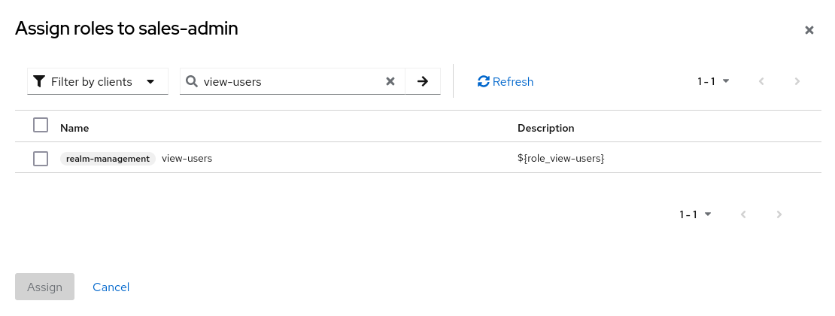Click the realm-management client badge
Image resolution: width=835 pixels, height=316 pixels.
[108, 159]
